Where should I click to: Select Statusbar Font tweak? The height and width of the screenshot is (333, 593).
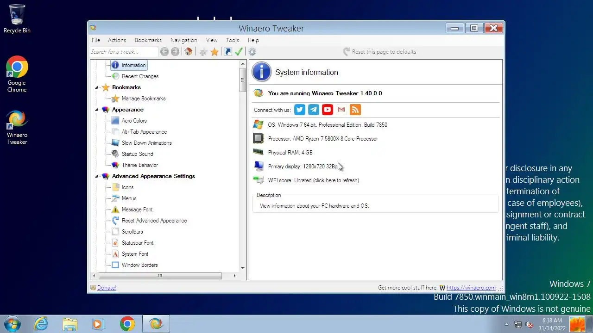[137, 243]
